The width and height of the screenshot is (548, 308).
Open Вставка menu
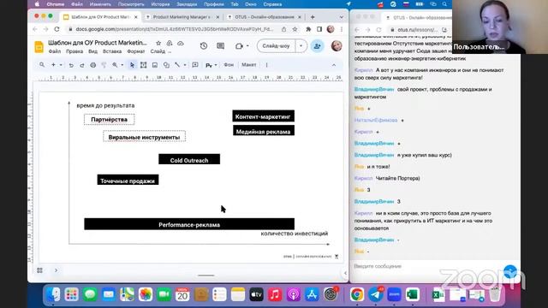point(112,51)
